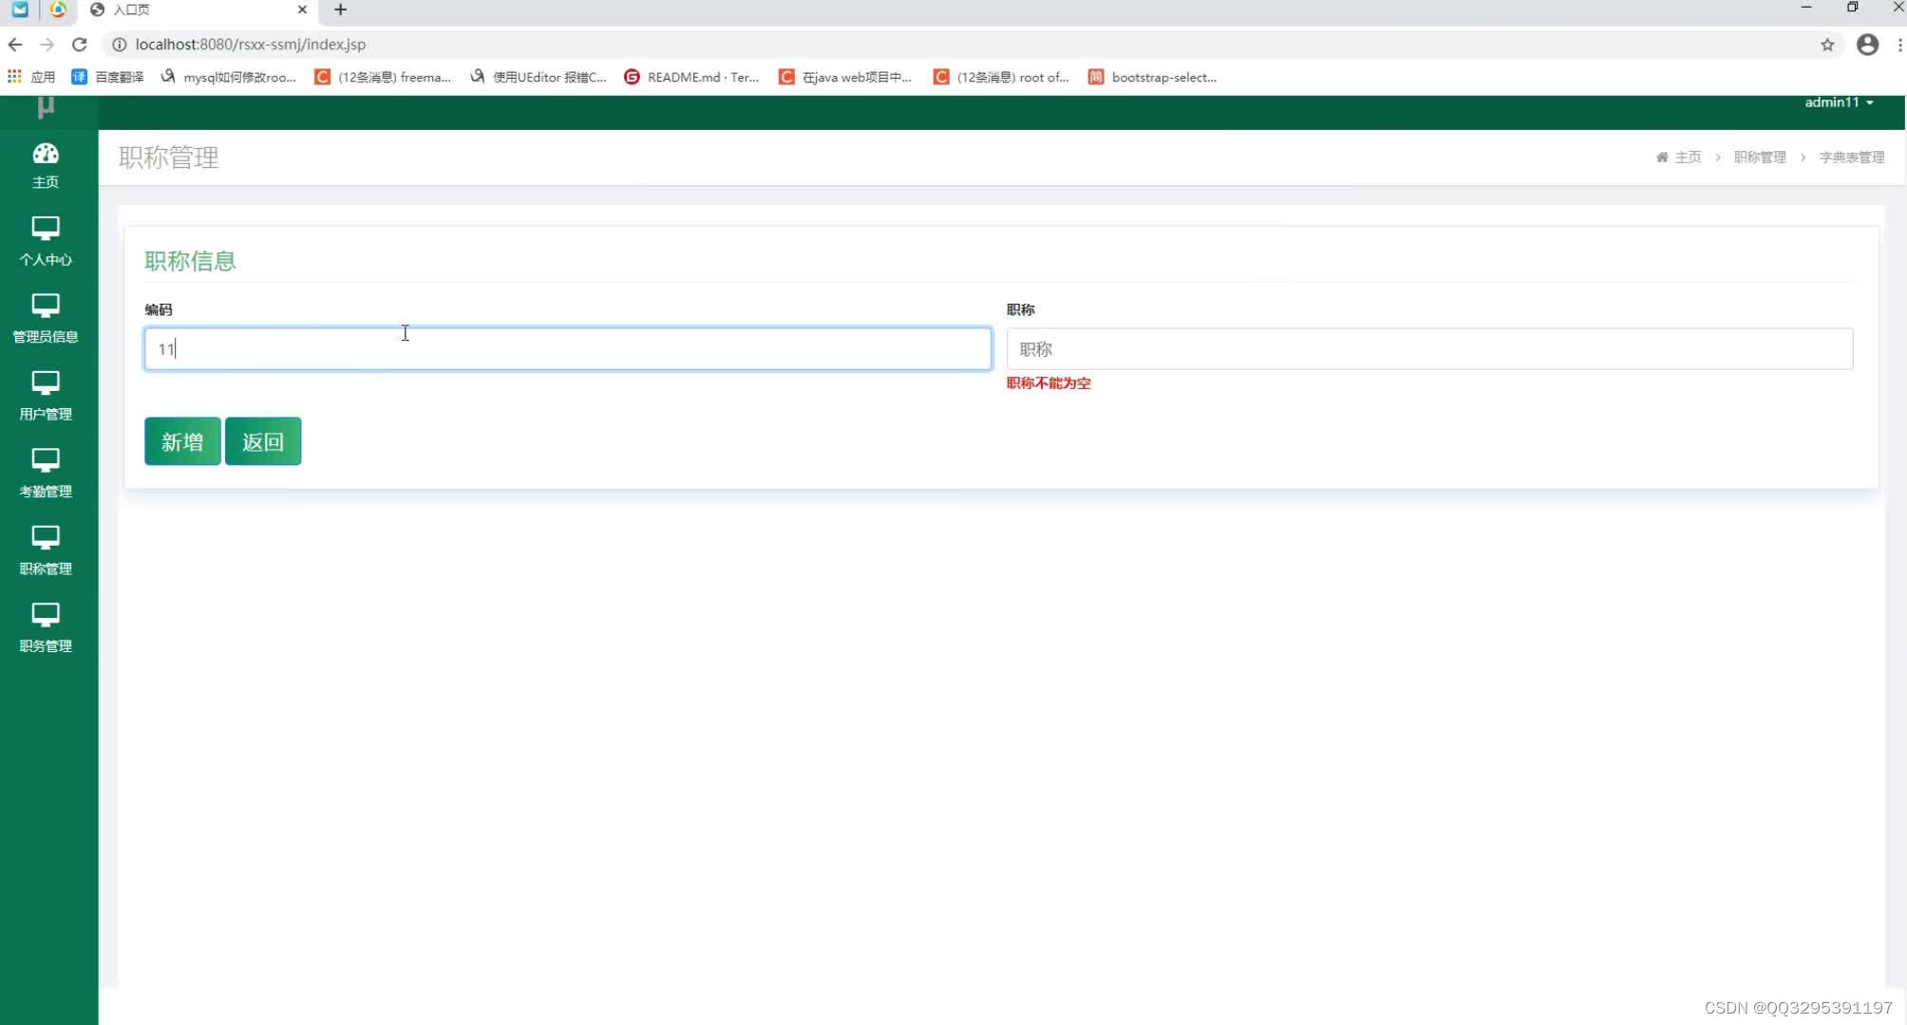The image size is (1907, 1025).
Task: Go to 主页 via the breadcrumb
Action: click(x=1678, y=158)
